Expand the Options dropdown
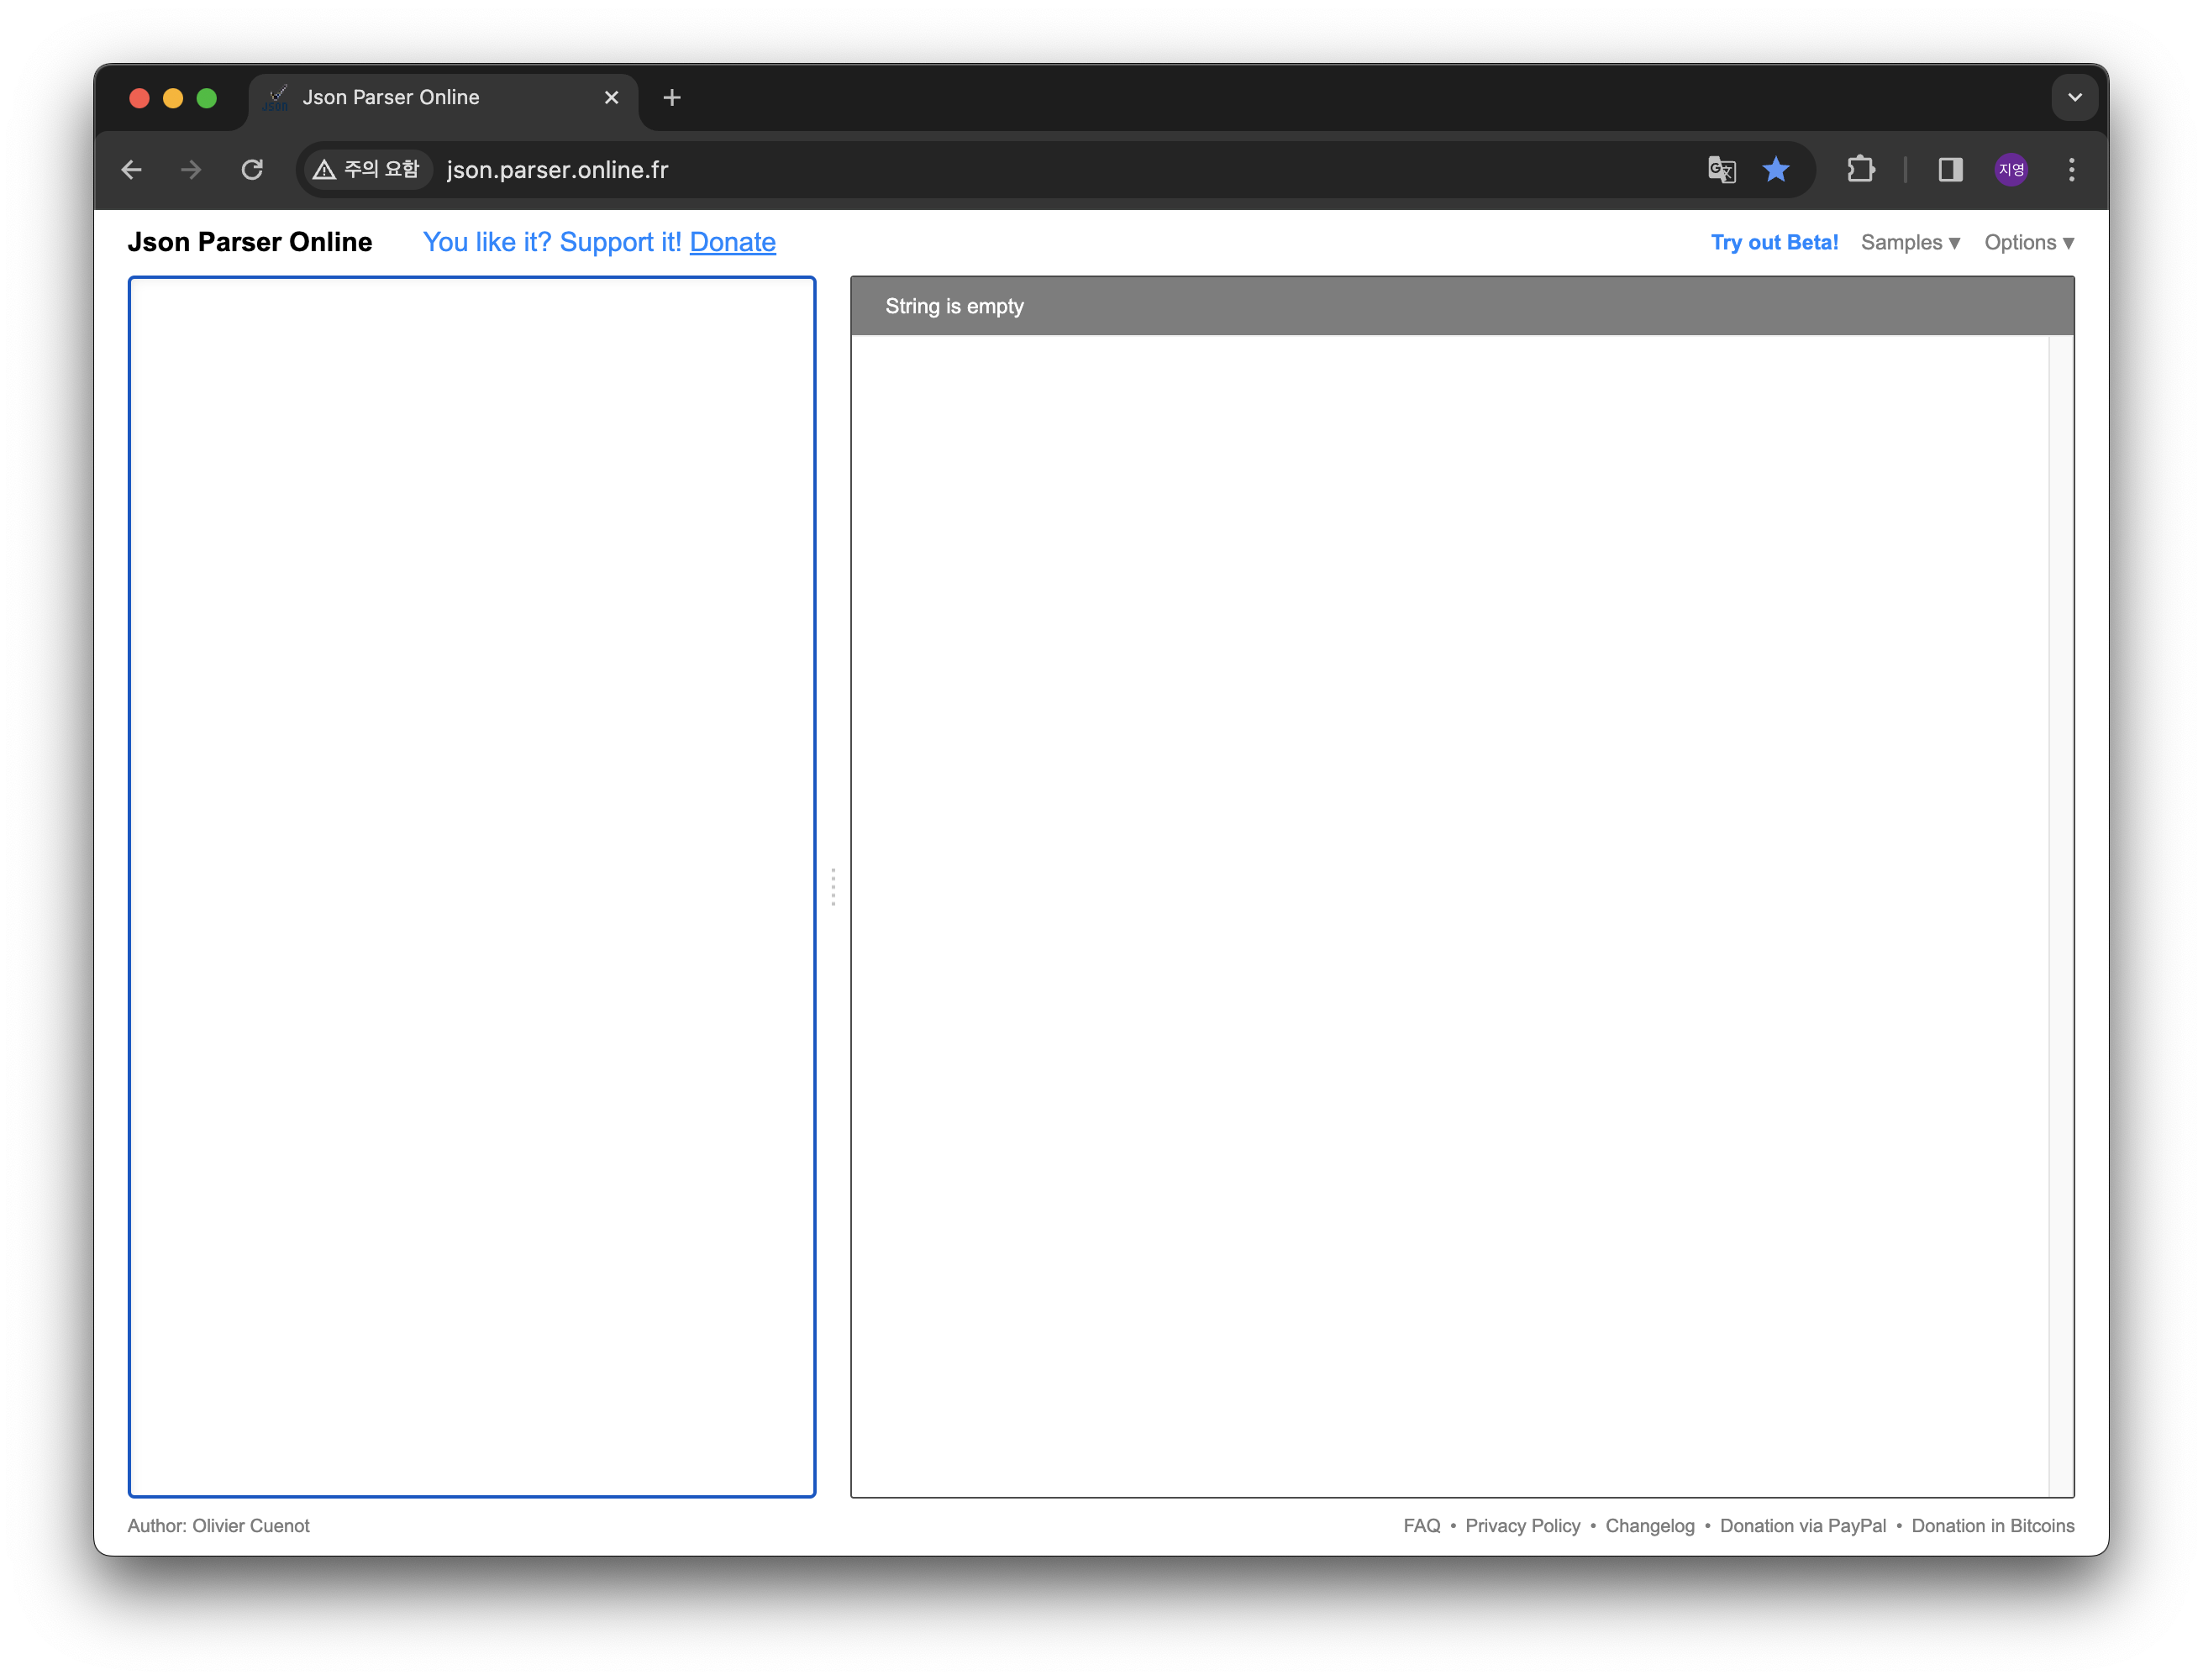 (x=2029, y=243)
